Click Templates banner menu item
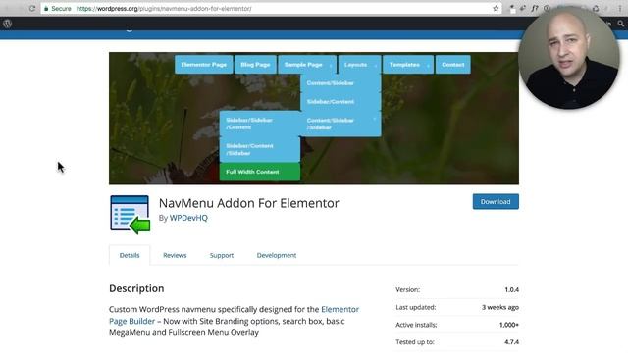 click(408, 65)
